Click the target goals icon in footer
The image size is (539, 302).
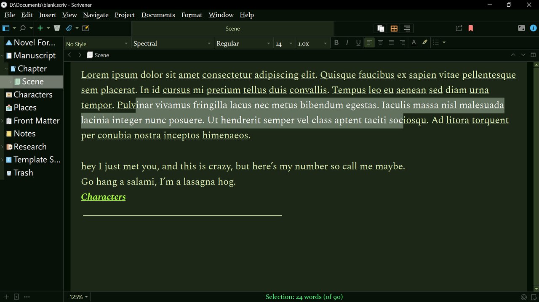click(x=524, y=297)
